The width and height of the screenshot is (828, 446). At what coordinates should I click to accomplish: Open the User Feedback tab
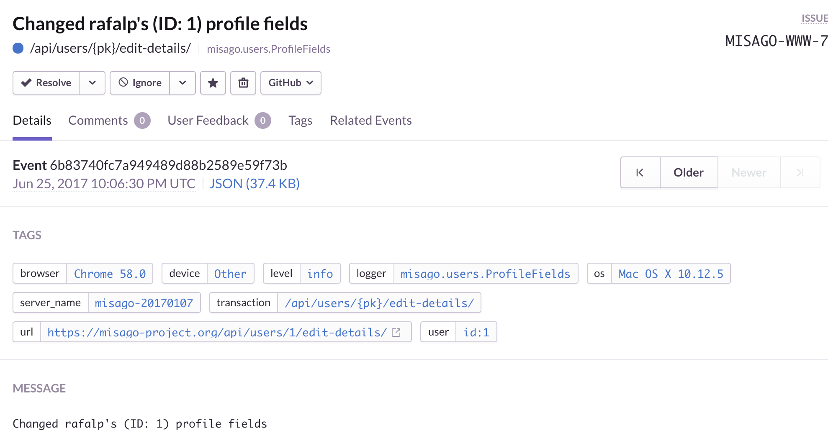pos(208,120)
